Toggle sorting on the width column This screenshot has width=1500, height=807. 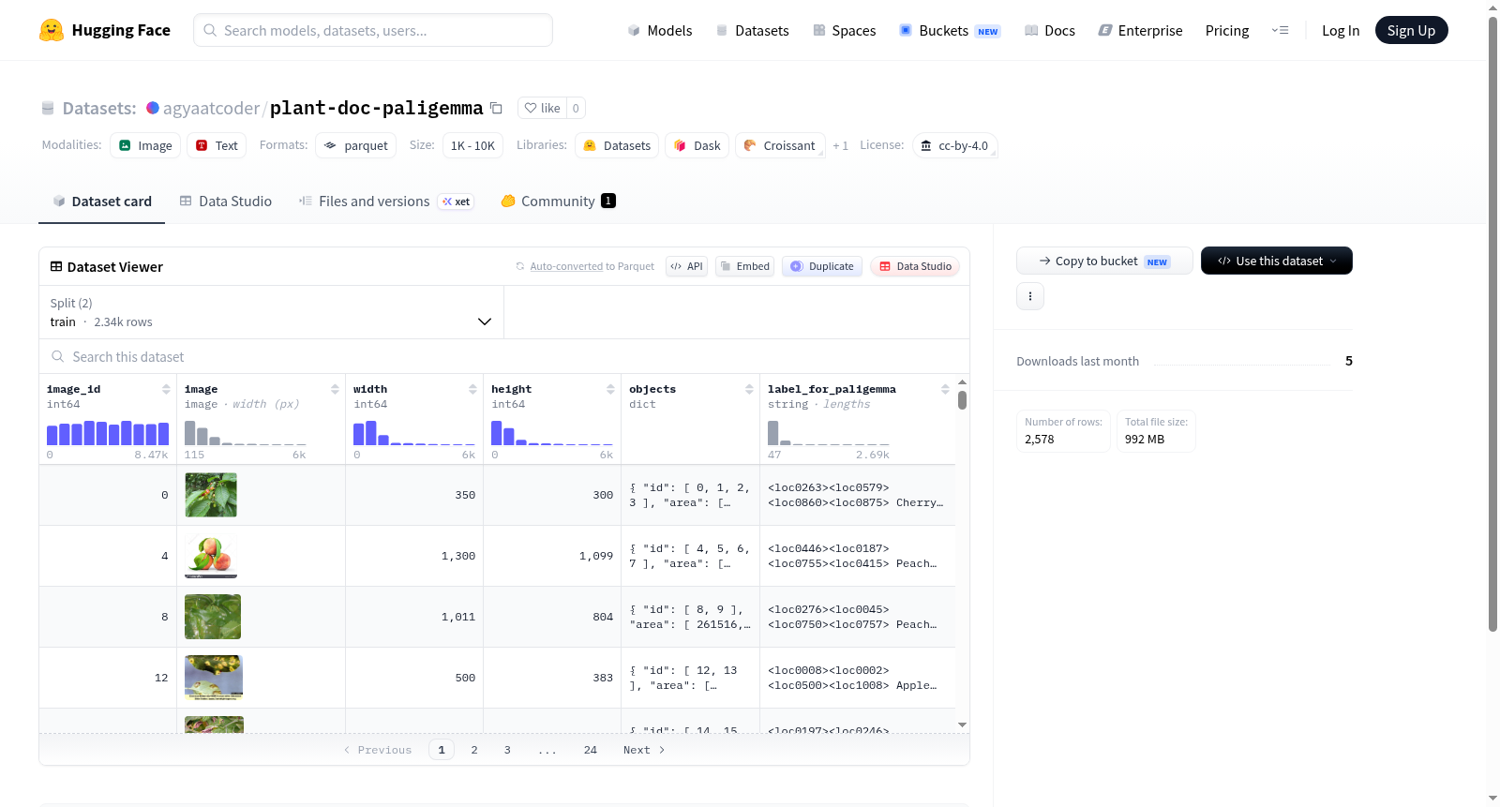tap(472, 389)
